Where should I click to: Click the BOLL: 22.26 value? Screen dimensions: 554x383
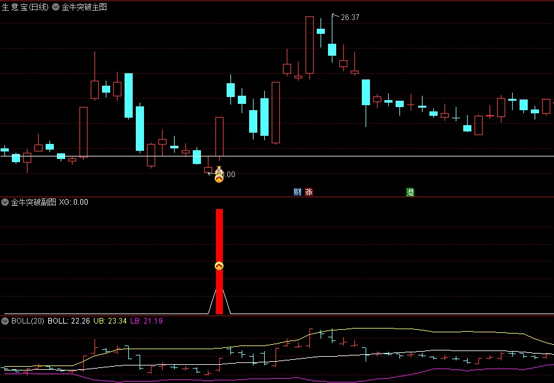[69, 321]
